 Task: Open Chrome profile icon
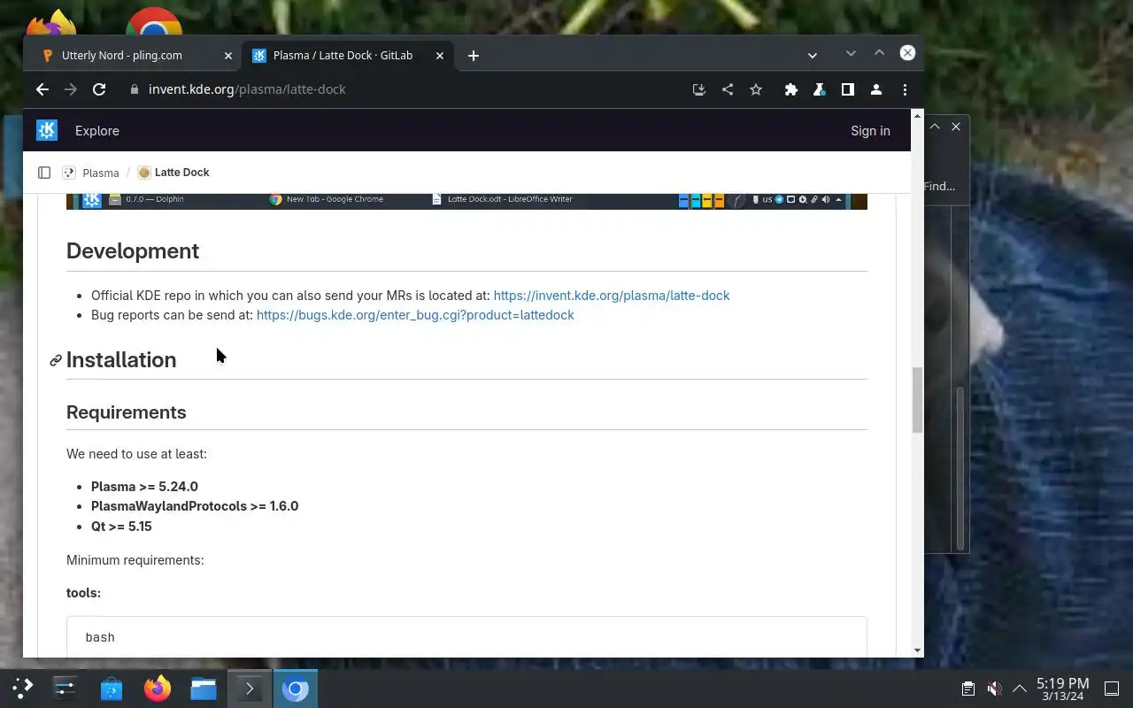coord(876,89)
